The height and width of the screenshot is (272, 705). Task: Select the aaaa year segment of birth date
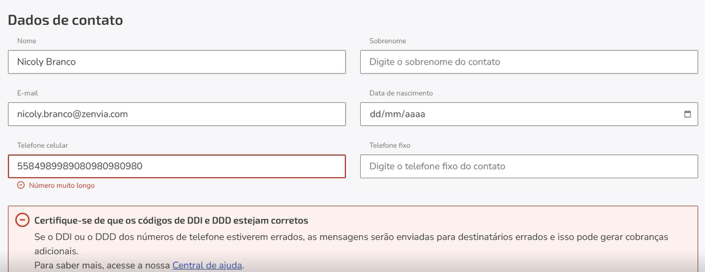[x=415, y=114]
